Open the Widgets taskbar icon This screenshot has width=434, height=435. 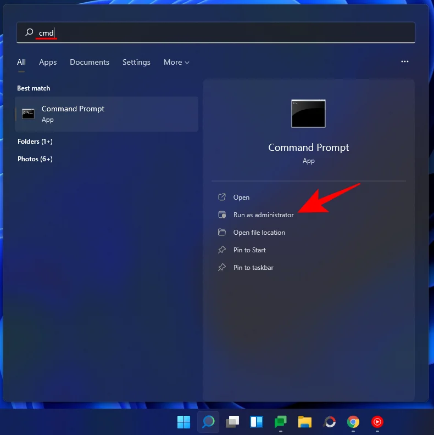click(257, 422)
